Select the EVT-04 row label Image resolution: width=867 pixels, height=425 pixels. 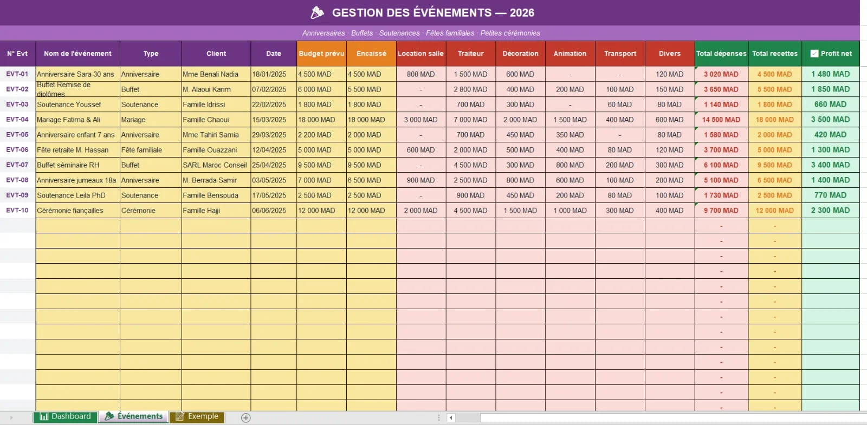pos(17,120)
